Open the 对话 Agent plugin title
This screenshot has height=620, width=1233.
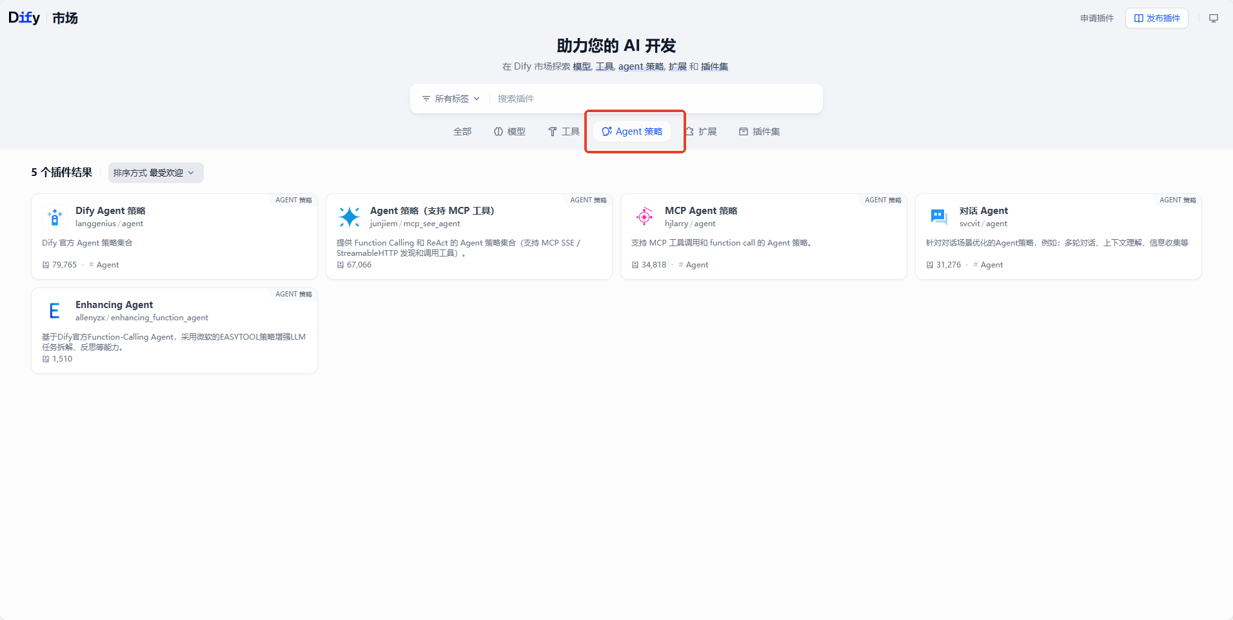pos(983,211)
